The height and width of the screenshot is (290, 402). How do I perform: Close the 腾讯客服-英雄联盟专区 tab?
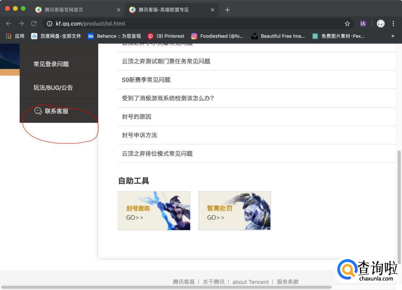point(213,10)
